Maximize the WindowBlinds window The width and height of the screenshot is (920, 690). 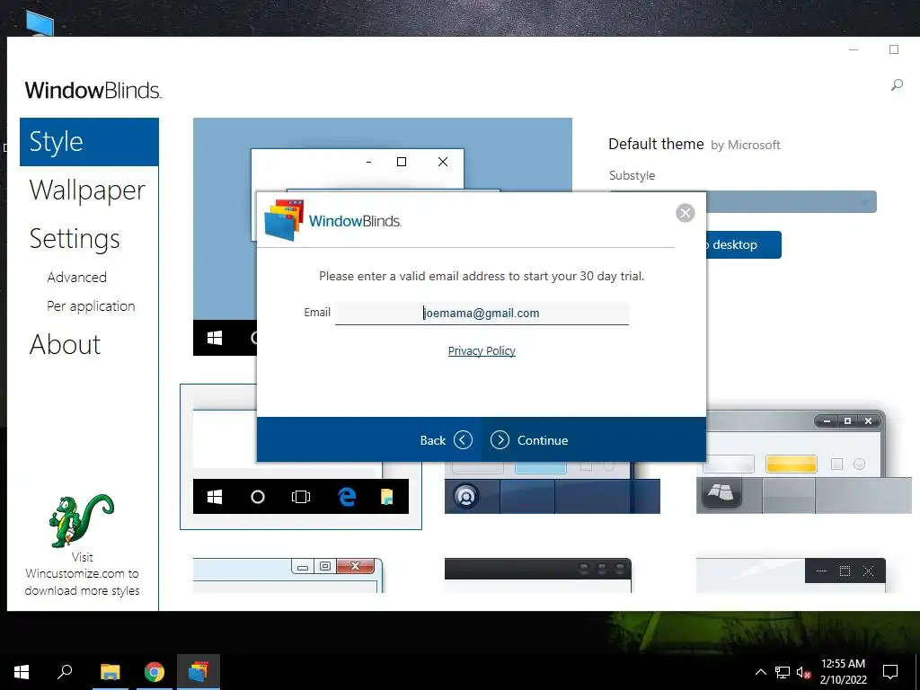point(894,50)
